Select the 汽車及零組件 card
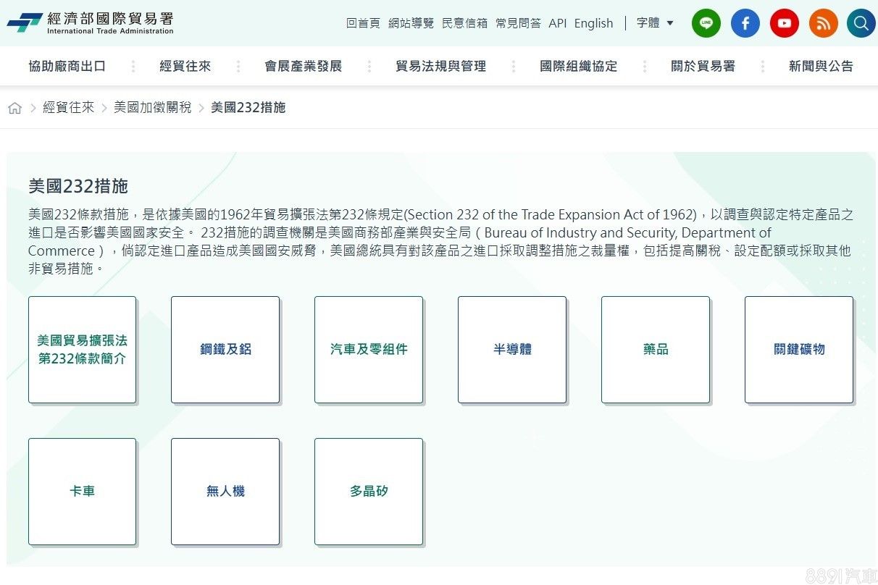This screenshot has width=878, height=585. point(369,349)
